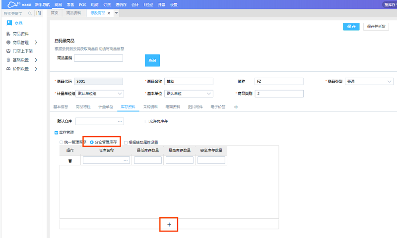Click the plus icon below the warehouse table
The width and height of the screenshot is (397, 238).
click(169, 225)
